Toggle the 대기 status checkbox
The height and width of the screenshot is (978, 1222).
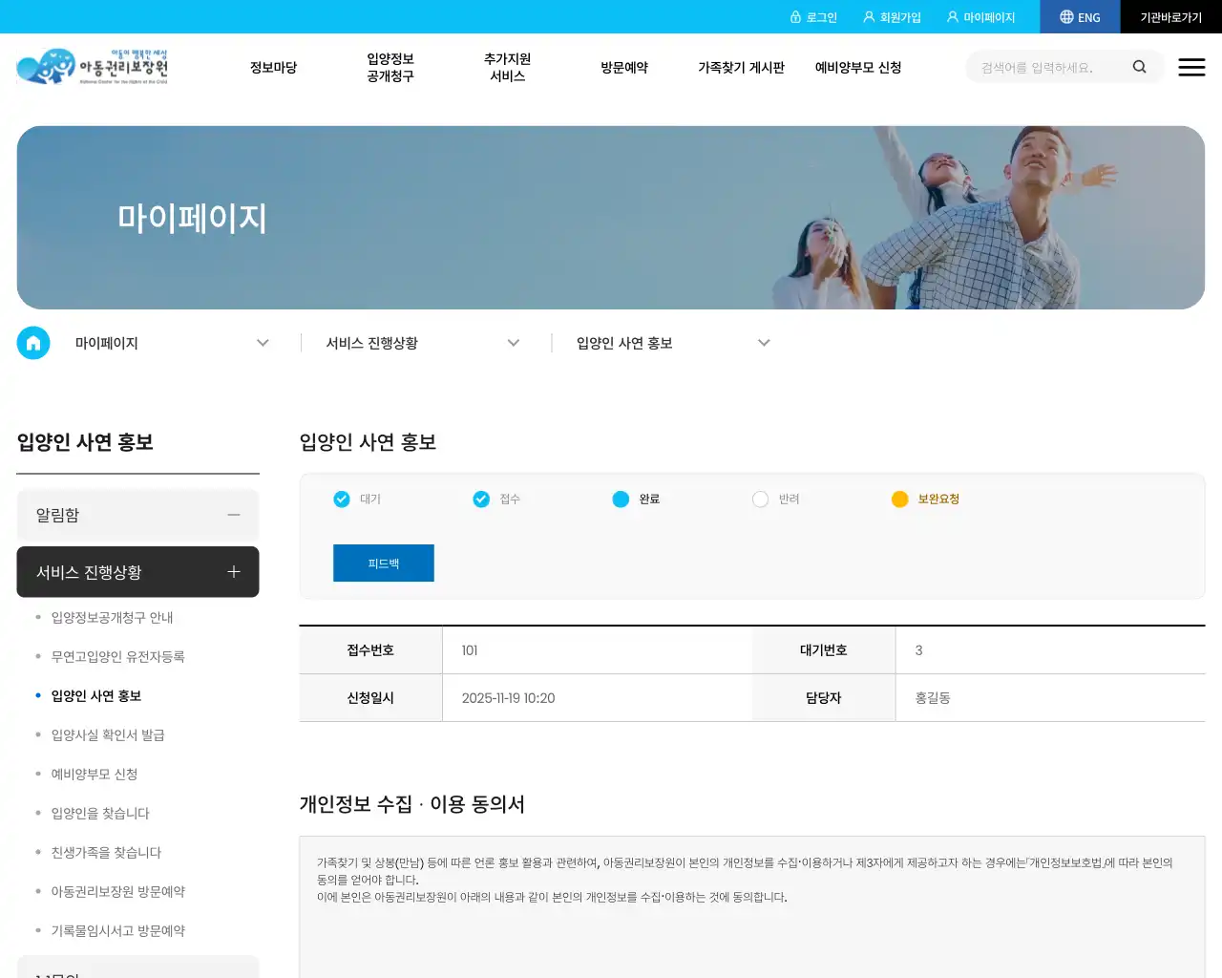(x=341, y=499)
